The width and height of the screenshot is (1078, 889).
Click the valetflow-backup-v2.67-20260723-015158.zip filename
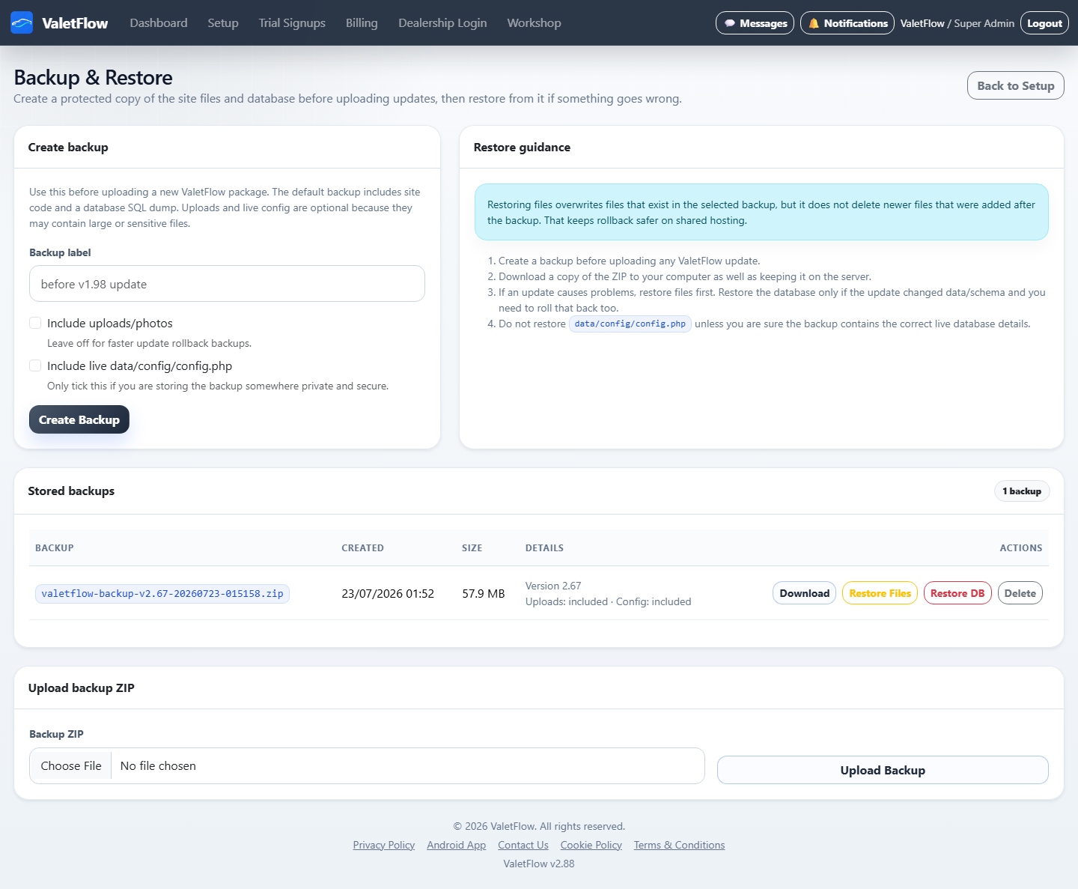(162, 593)
